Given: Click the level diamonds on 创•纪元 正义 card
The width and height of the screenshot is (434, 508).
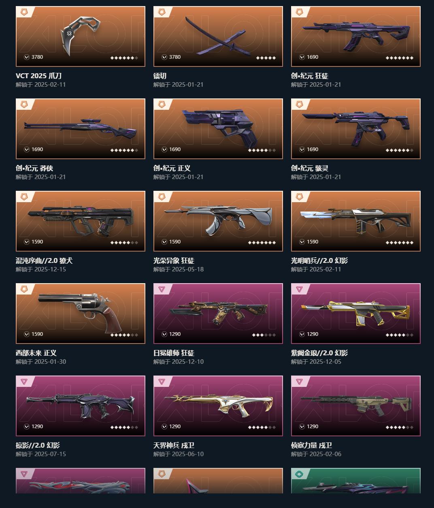Looking at the screenshot, I should [x=262, y=150].
